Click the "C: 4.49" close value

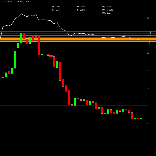(x=56, y=10)
